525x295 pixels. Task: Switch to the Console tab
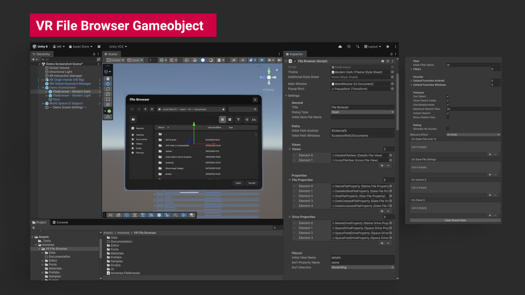pos(60,222)
